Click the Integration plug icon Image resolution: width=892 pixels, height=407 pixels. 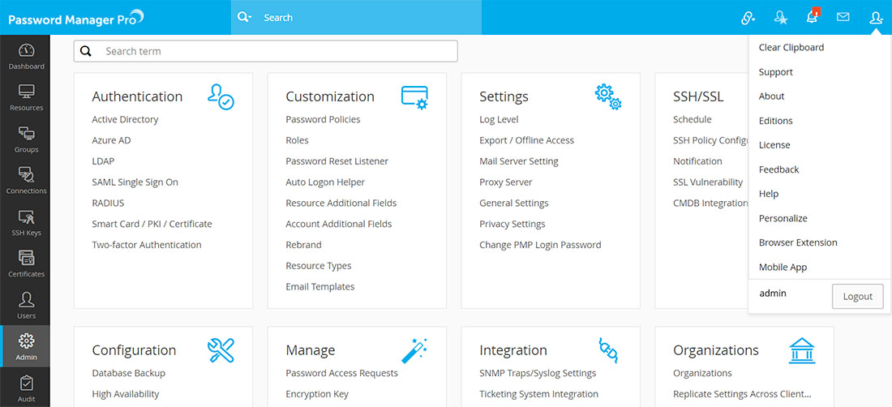(608, 350)
